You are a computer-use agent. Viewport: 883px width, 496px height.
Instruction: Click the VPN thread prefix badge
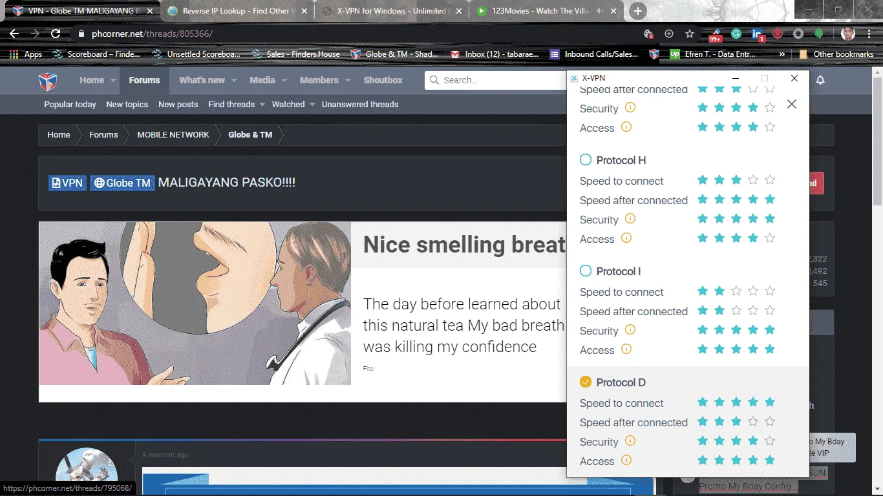coord(67,183)
